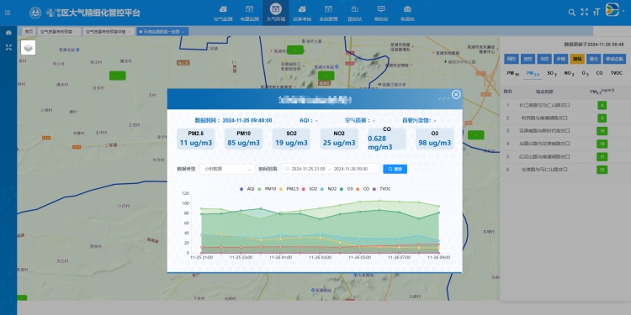Click the platform logo emblem in header
Screen dimensions: 631x315
pos(35,13)
